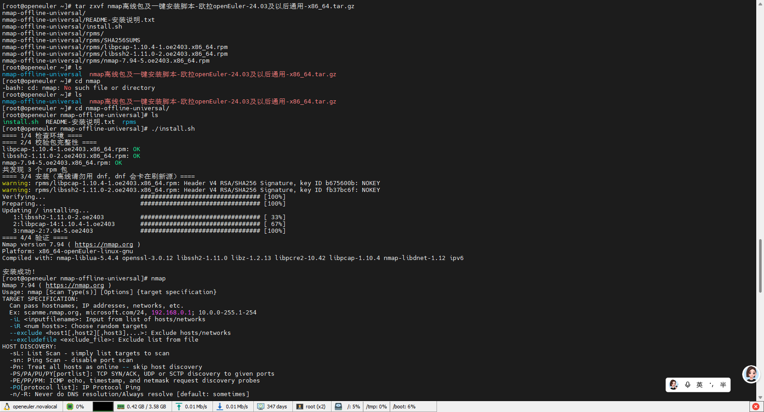Click the '0.42 GB / 3.58 GB' memory text
Image resolution: width=764 pixels, height=412 pixels.
146,407
